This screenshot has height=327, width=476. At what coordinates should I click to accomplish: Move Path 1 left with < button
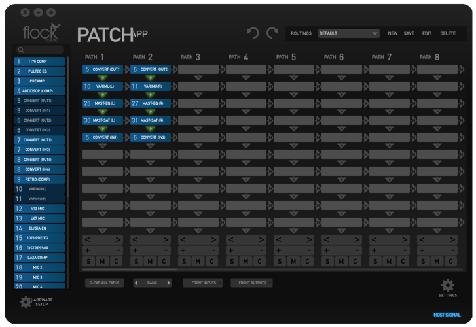coord(88,239)
